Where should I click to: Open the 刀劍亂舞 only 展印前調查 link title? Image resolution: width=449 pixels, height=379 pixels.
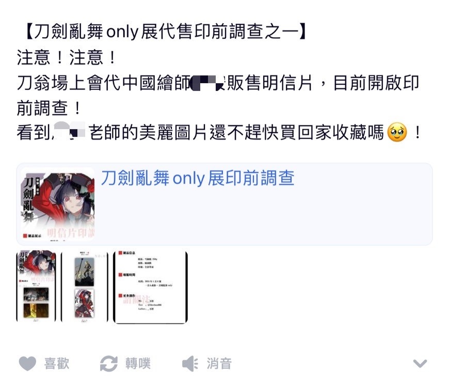coord(198,178)
